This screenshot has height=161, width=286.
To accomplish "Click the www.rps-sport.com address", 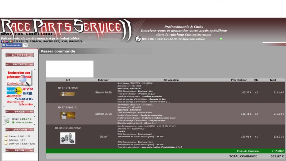I will point(26,34).
